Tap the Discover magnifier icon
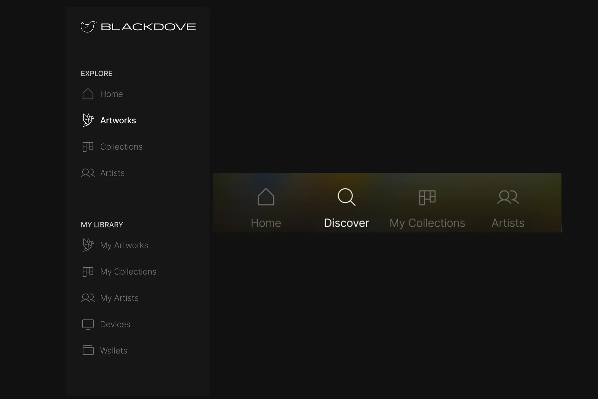The width and height of the screenshot is (598, 399). [x=347, y=197]
